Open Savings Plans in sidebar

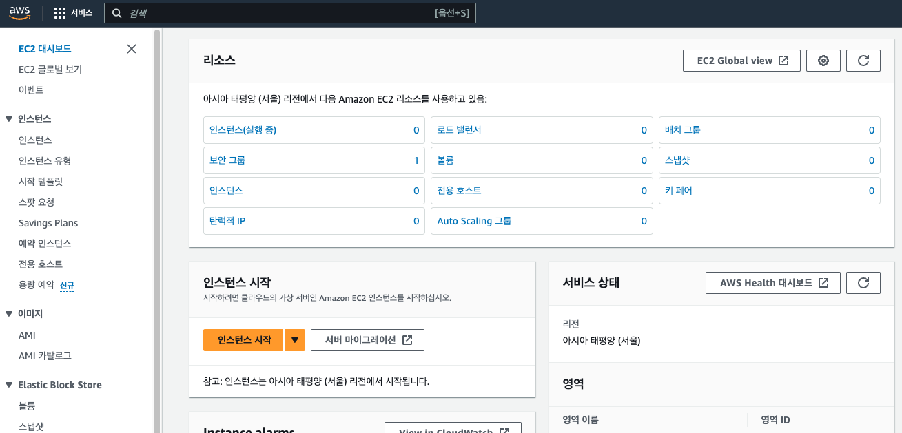tap(48, 223)
